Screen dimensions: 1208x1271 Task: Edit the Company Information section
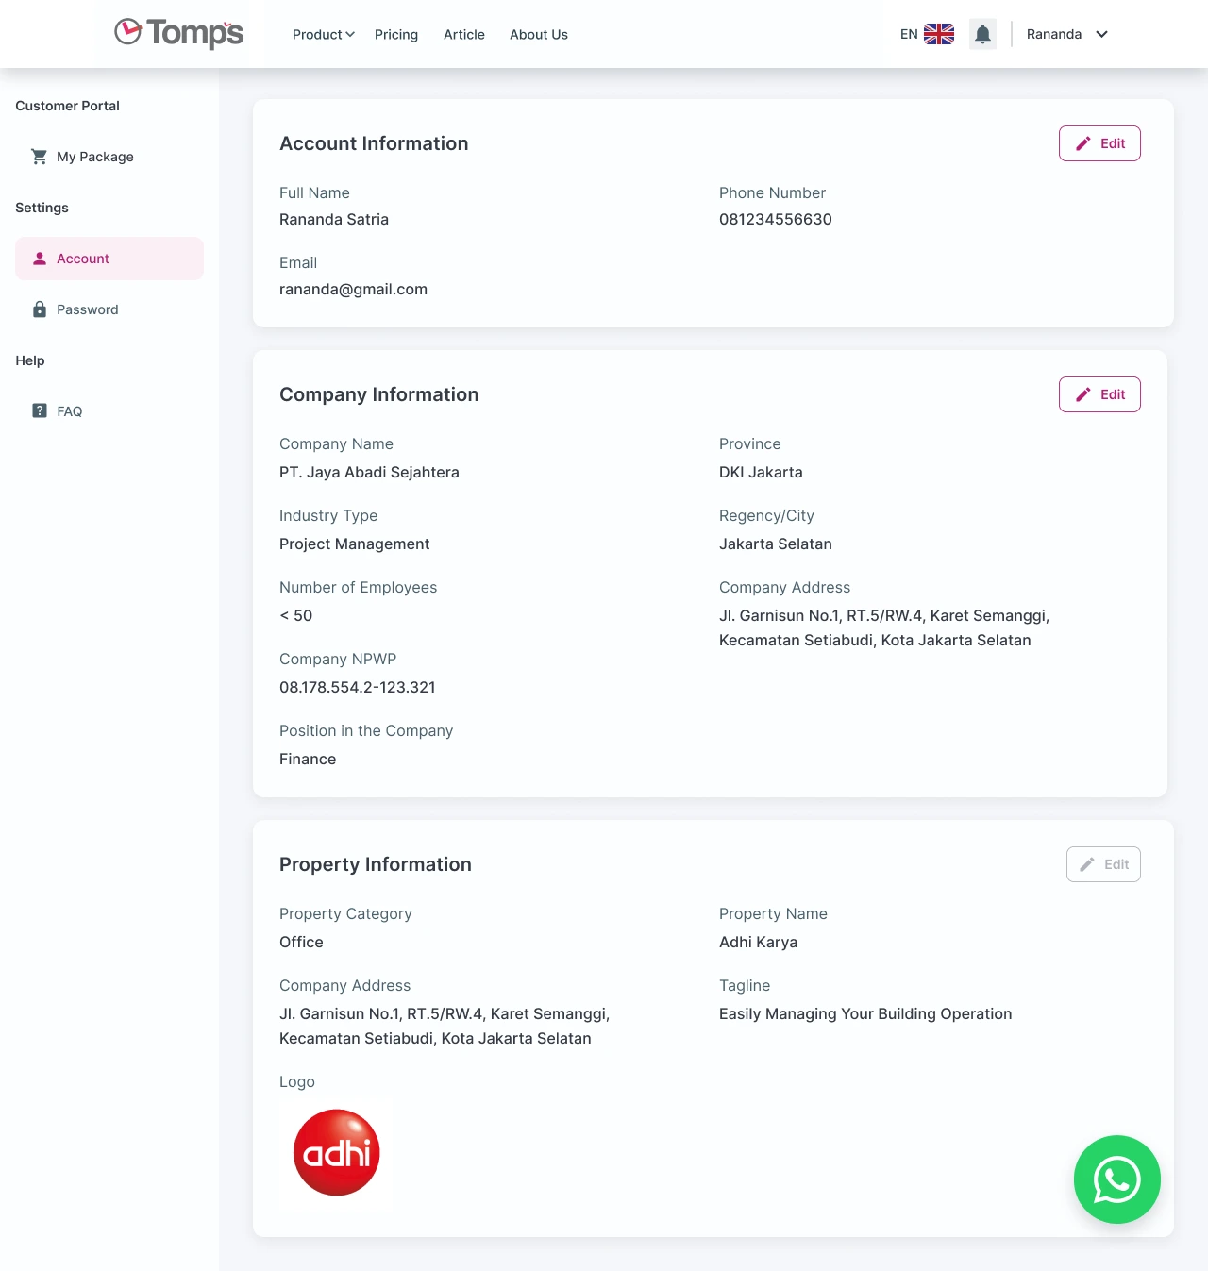click(x=1099, y=394)
